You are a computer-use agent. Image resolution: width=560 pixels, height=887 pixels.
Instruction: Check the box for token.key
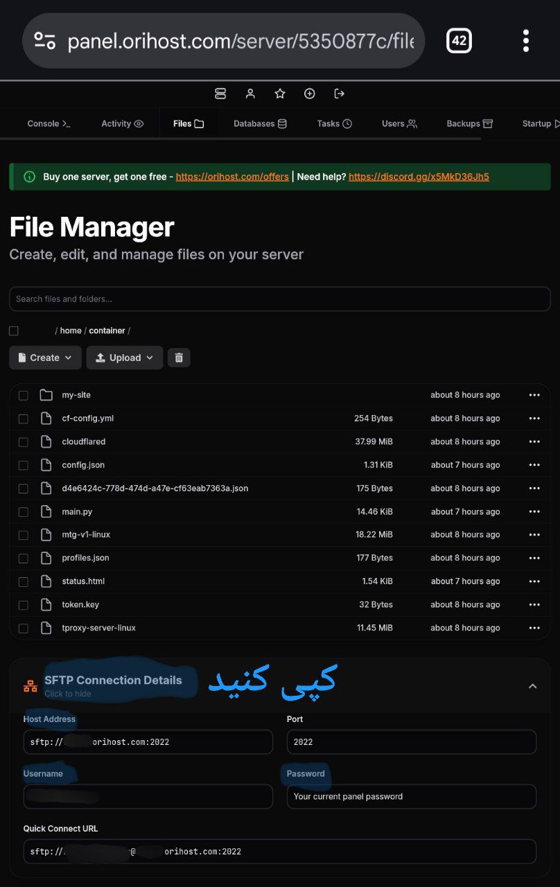coord(24,605)
